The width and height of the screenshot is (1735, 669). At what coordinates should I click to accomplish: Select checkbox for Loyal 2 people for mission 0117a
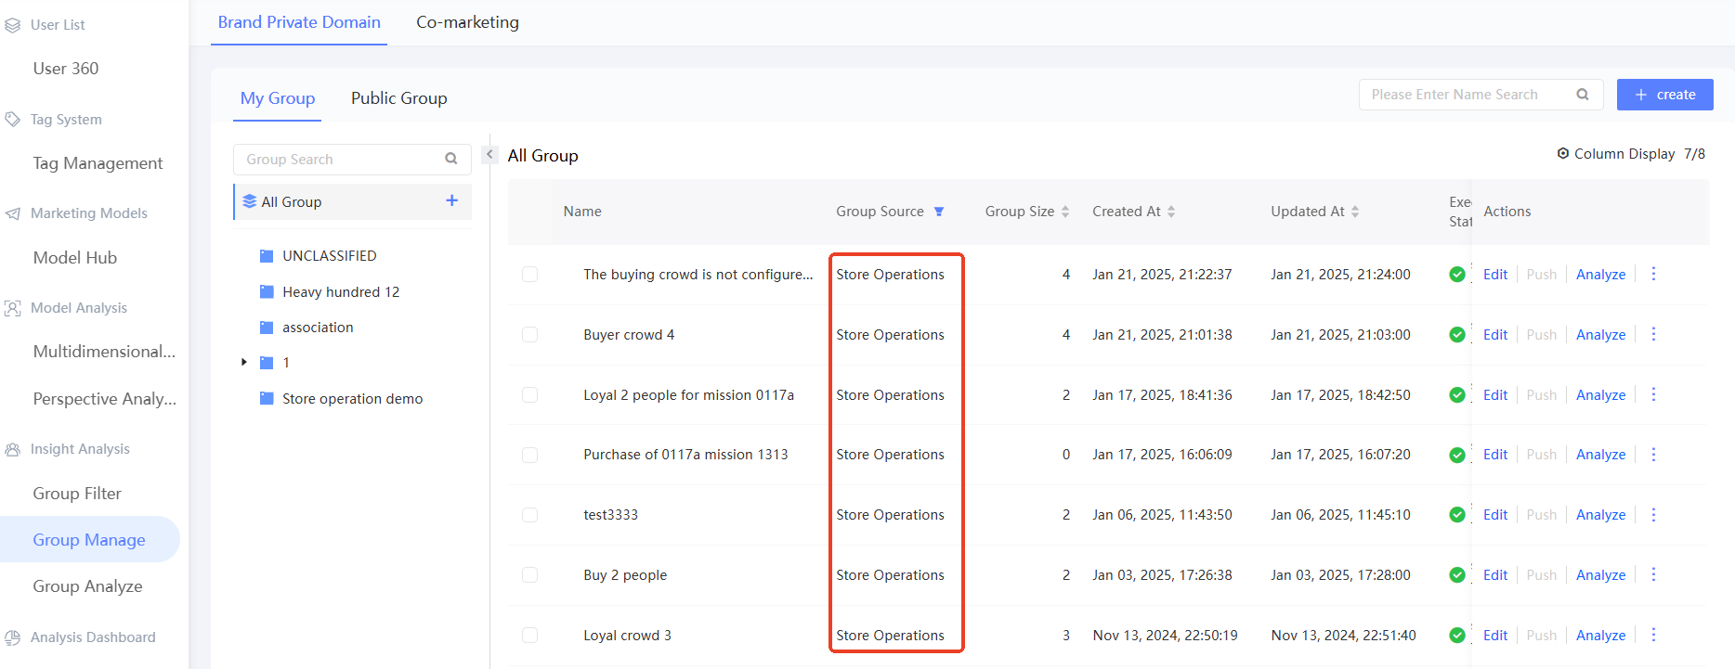coord(529,395)
